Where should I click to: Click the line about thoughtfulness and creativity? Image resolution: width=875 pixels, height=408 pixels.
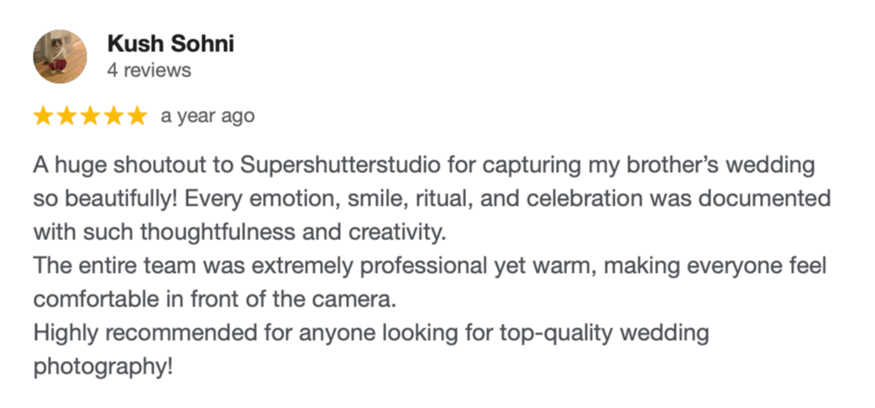click(x=240, y=233)
